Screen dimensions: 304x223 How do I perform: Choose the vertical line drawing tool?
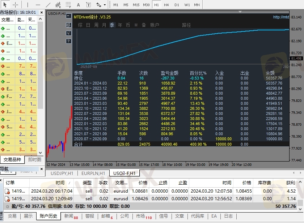(28, 5)
